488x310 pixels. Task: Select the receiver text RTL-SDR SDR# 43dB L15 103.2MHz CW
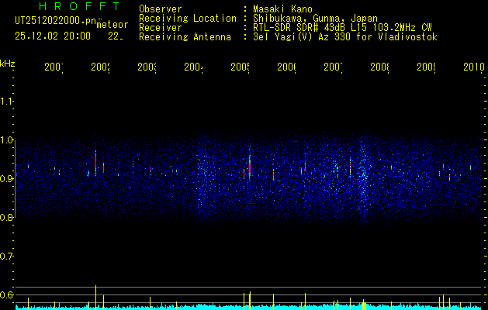click(342, 28)
